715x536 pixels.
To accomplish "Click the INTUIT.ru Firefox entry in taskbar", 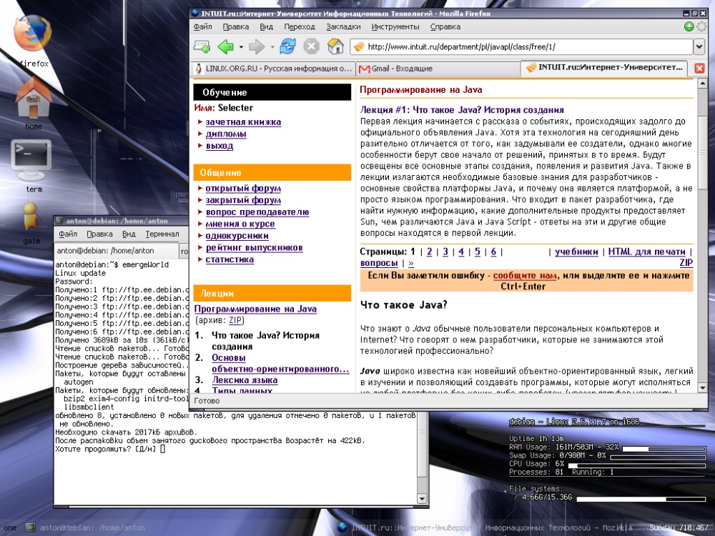I will (x=485, y=528).
